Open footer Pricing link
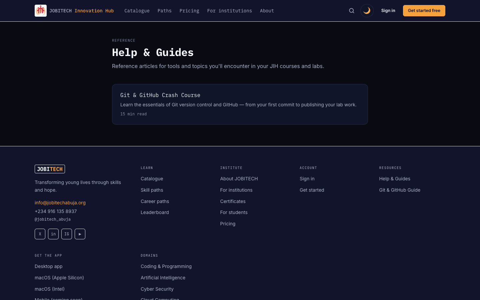Viewport: 480px width, 300px height. 228,224
